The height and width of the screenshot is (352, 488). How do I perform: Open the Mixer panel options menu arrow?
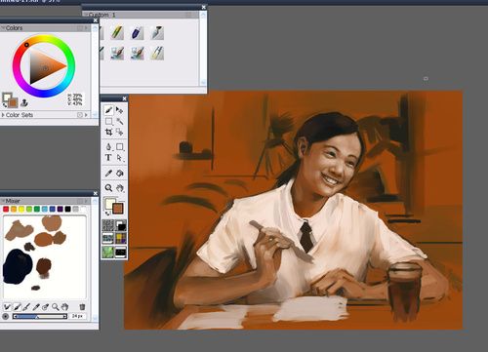pyautogui.click(x=86, y=201)
